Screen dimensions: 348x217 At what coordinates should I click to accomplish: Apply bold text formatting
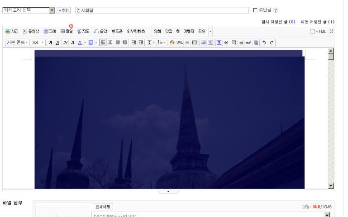pyautogui.click(x=50, y=42)
